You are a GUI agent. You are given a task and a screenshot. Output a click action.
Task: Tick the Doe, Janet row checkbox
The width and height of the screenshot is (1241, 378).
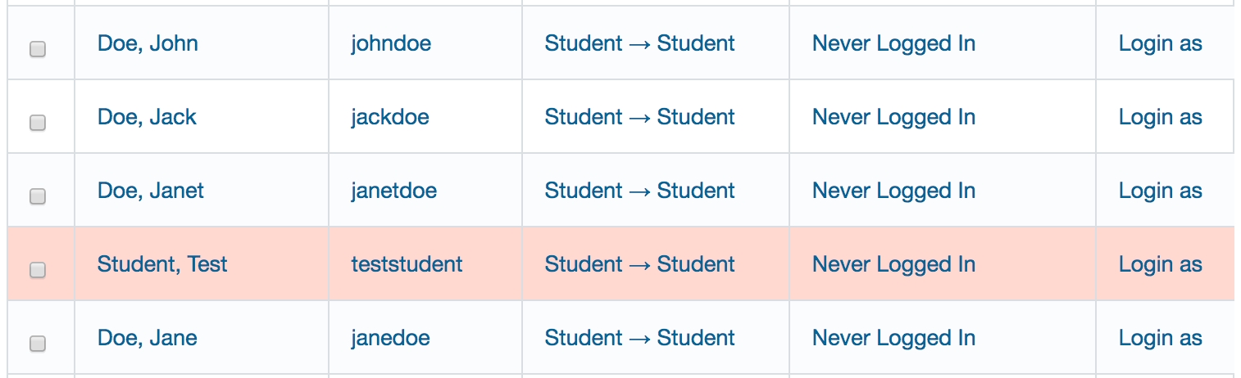[x=38, y=196]
